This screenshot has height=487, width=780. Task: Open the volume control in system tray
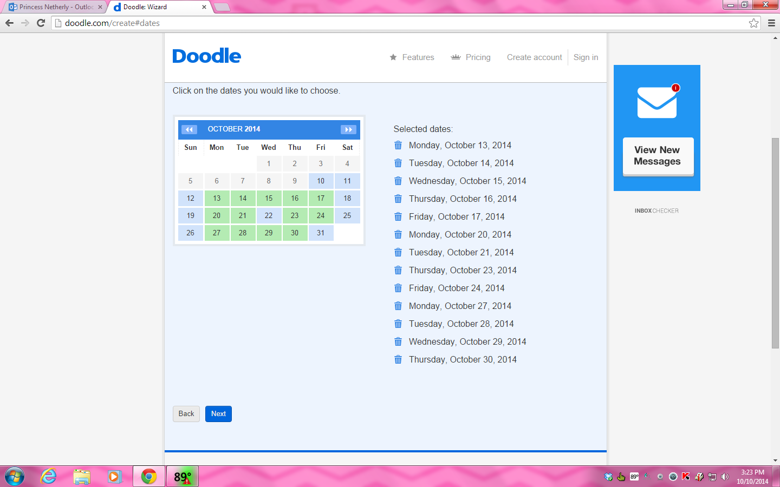[725, 477]
